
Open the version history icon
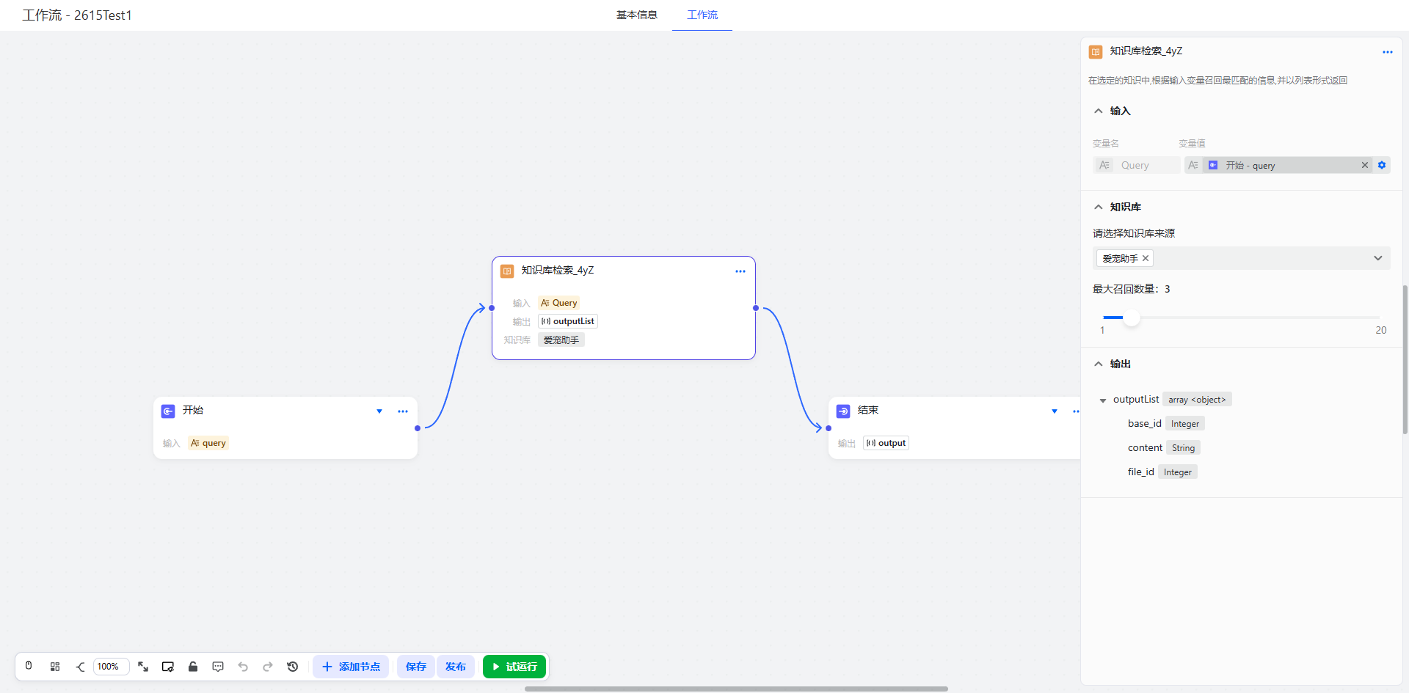click(293, 667)
